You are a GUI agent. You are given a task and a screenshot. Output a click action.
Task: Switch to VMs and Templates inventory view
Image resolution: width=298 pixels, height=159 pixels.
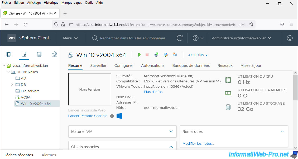pyautogui.click(x=24, y=54)
